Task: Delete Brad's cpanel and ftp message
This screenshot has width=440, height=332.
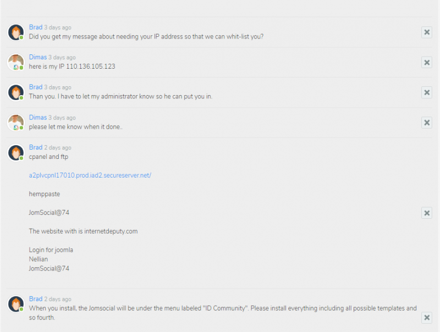Action: pos(427,213)
